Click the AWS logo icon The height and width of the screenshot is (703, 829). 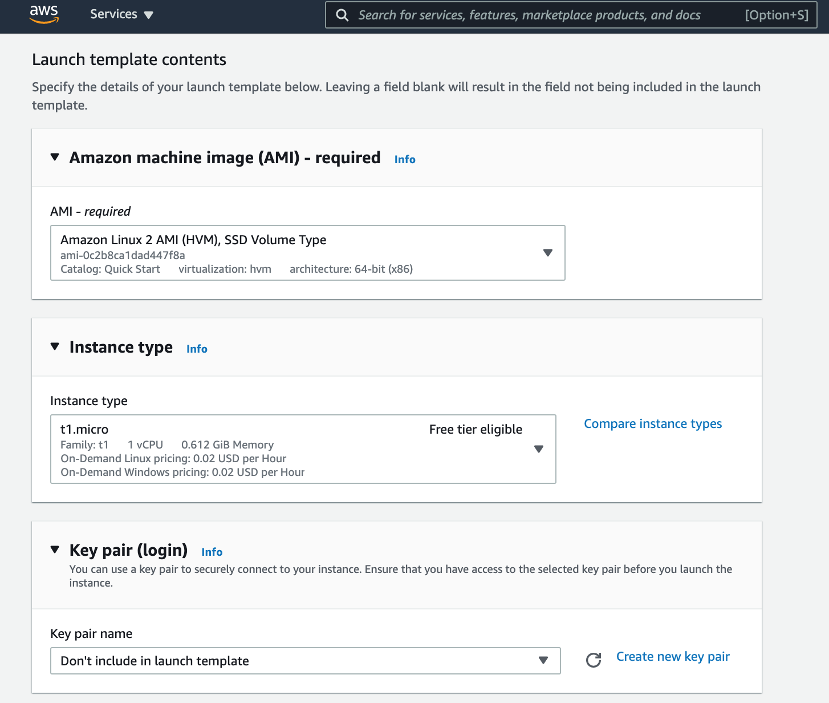44,14
